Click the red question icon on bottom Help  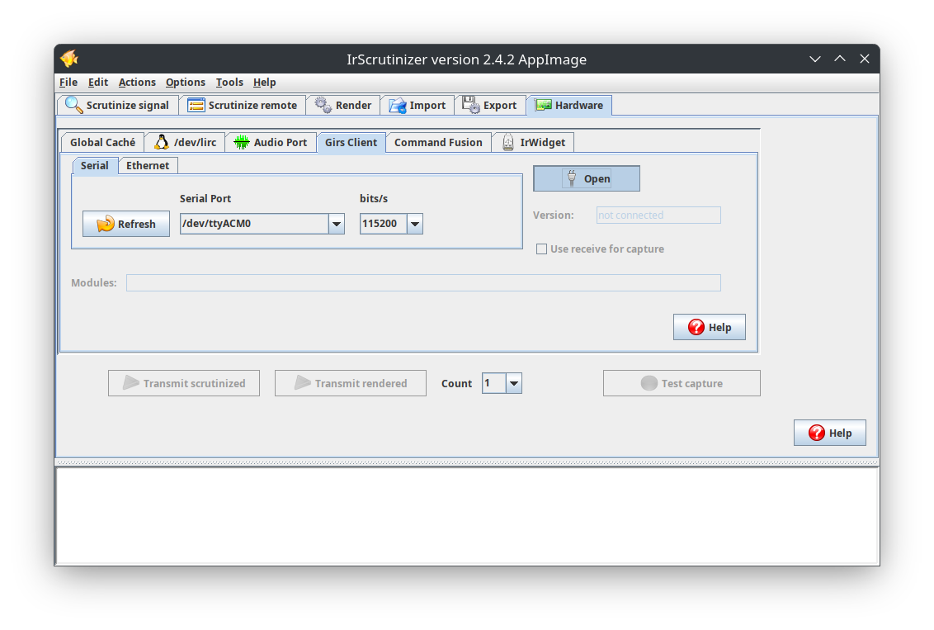tap(817, 433)
